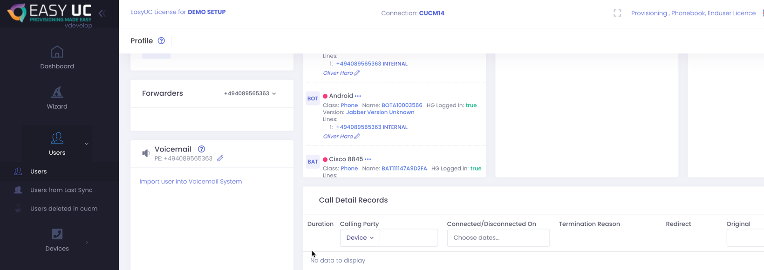
Task: Click the Choose dates input field
Action: 498,238
